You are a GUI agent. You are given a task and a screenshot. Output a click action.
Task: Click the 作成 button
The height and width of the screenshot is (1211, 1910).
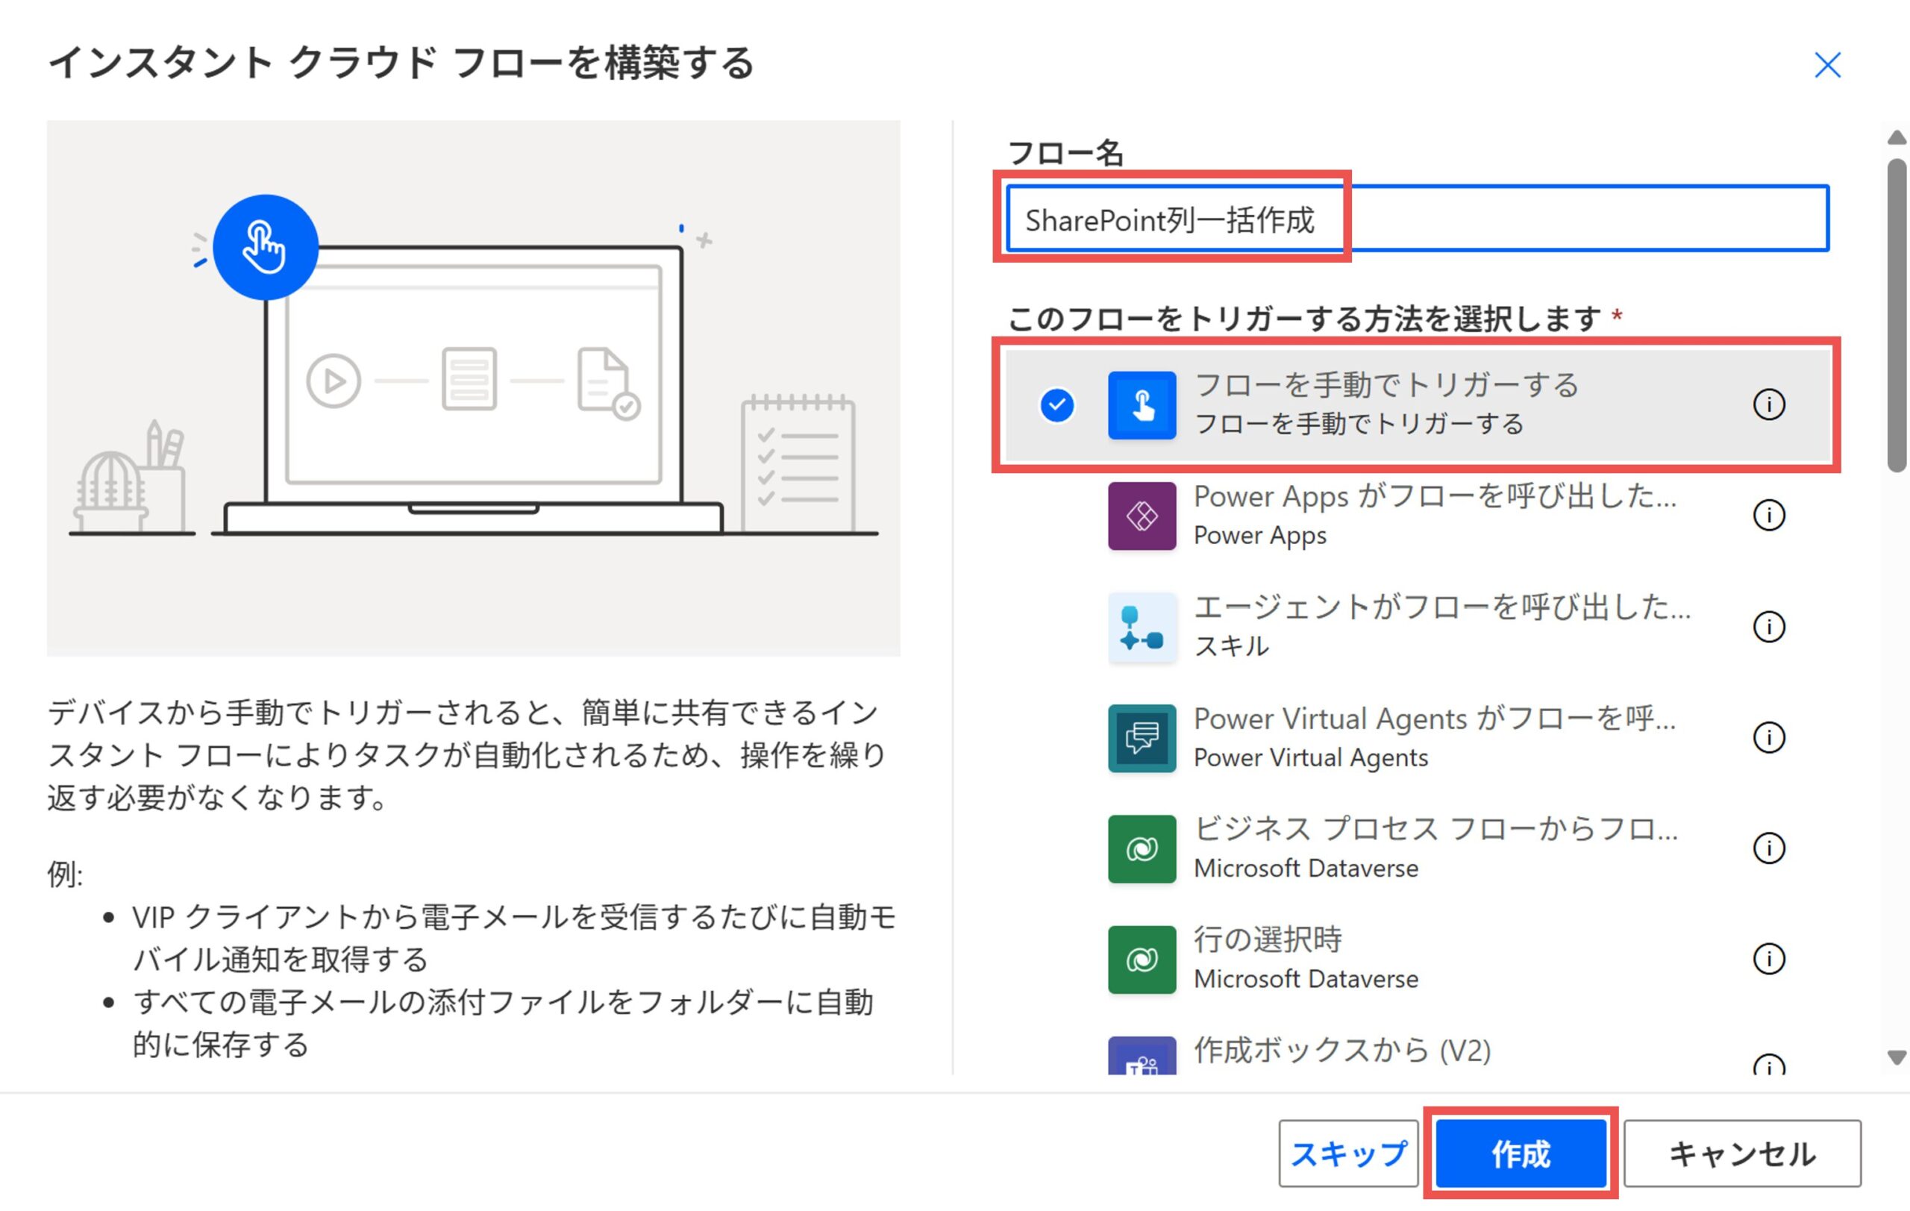point(1521,1154)
